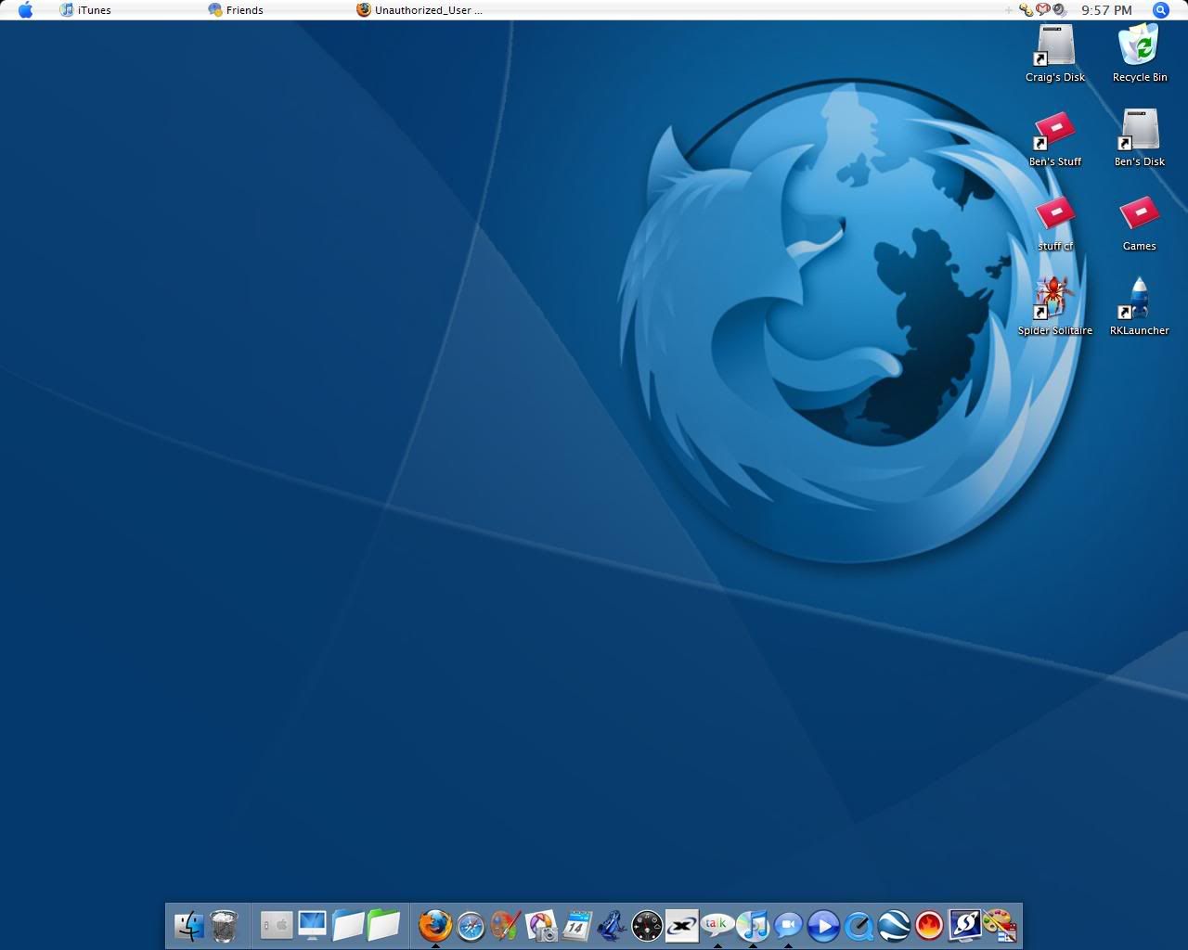Launch the blue frog Azureus icon
1188x950 pixels.
pos(612,925)
